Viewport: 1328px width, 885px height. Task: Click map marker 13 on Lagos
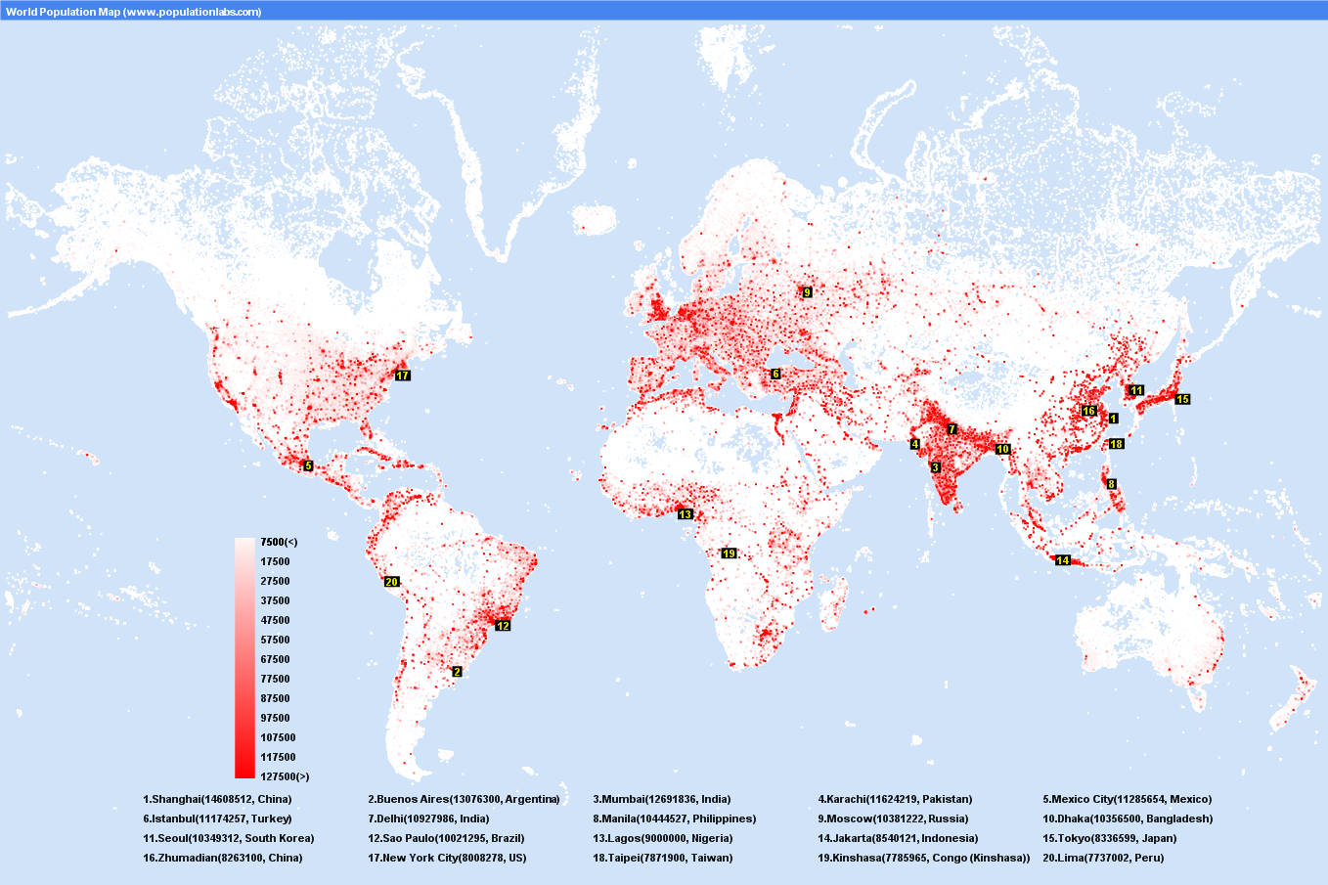coord(685,514)
